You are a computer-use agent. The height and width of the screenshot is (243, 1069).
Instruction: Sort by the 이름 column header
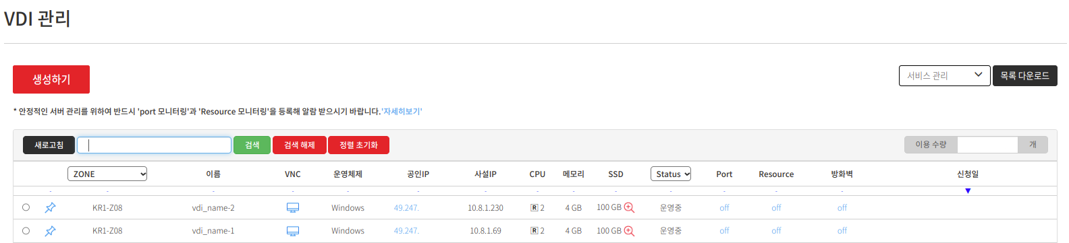[x=213, y=174]
